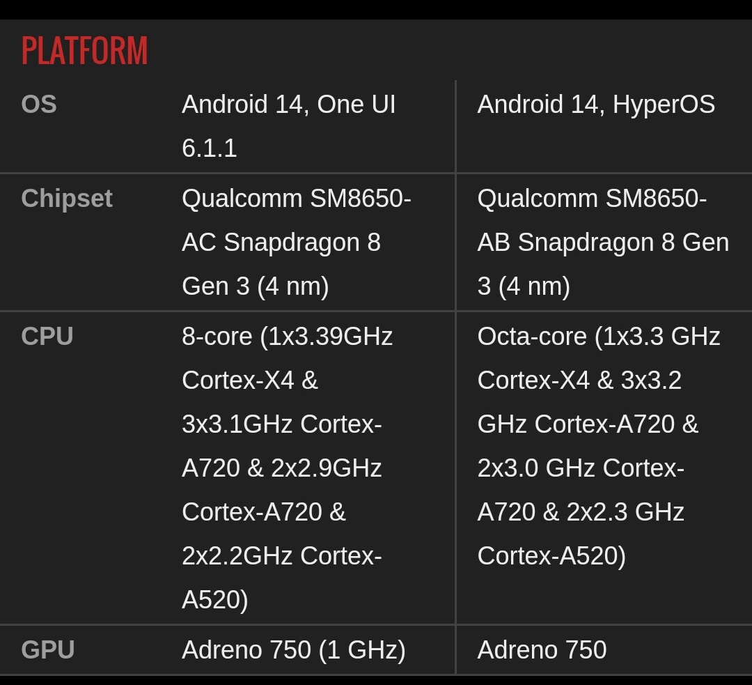Select the OS row label

[39, 105]
